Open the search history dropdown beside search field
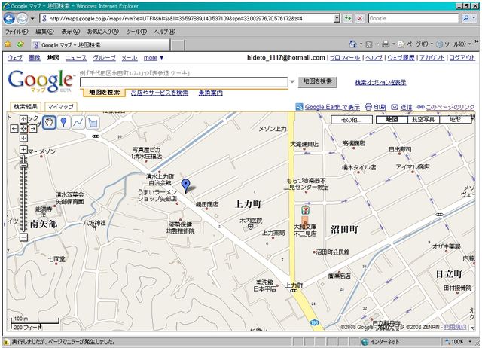 tap(292, 82)
